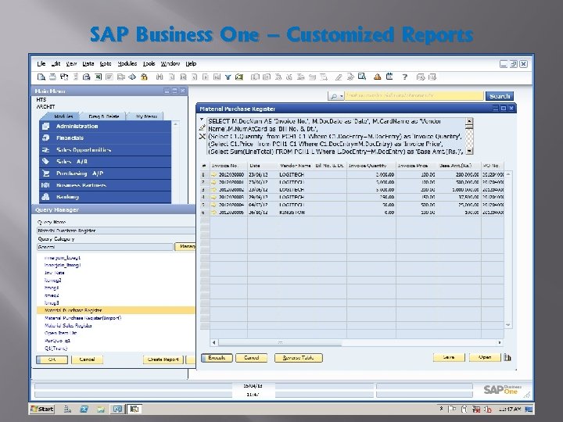563x422 pixels.
Task: Select Material Sales Register query
Action: 68,325
